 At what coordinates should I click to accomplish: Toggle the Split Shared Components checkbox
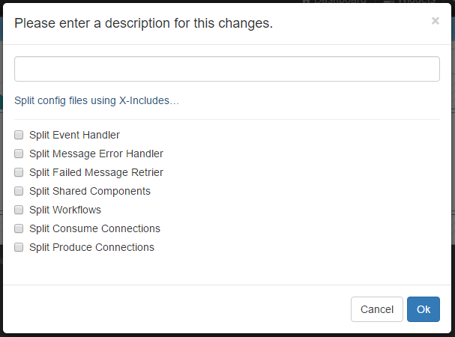pos(19,191)
